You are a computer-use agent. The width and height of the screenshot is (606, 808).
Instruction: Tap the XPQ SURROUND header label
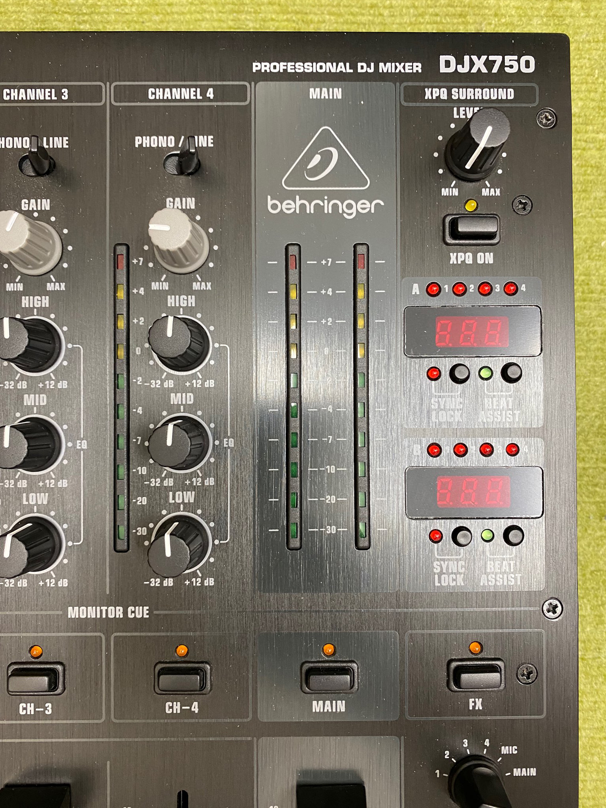pyautogui.click(x=469, y=94)
